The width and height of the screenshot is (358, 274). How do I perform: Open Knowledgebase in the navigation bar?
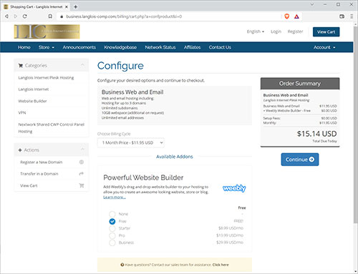pyautogui.click(x=120, y=47)
